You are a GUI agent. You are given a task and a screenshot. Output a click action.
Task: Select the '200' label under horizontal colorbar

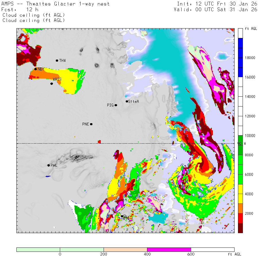(x=104, y=254)
